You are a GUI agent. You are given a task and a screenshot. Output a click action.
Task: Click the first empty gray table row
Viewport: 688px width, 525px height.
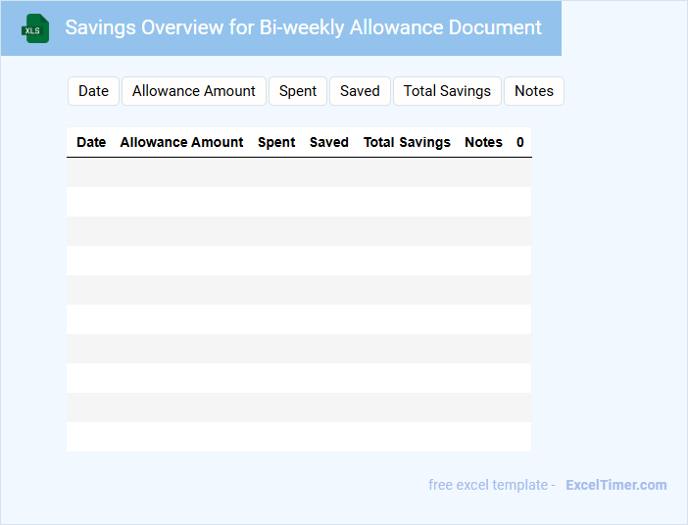pos(299,172)
